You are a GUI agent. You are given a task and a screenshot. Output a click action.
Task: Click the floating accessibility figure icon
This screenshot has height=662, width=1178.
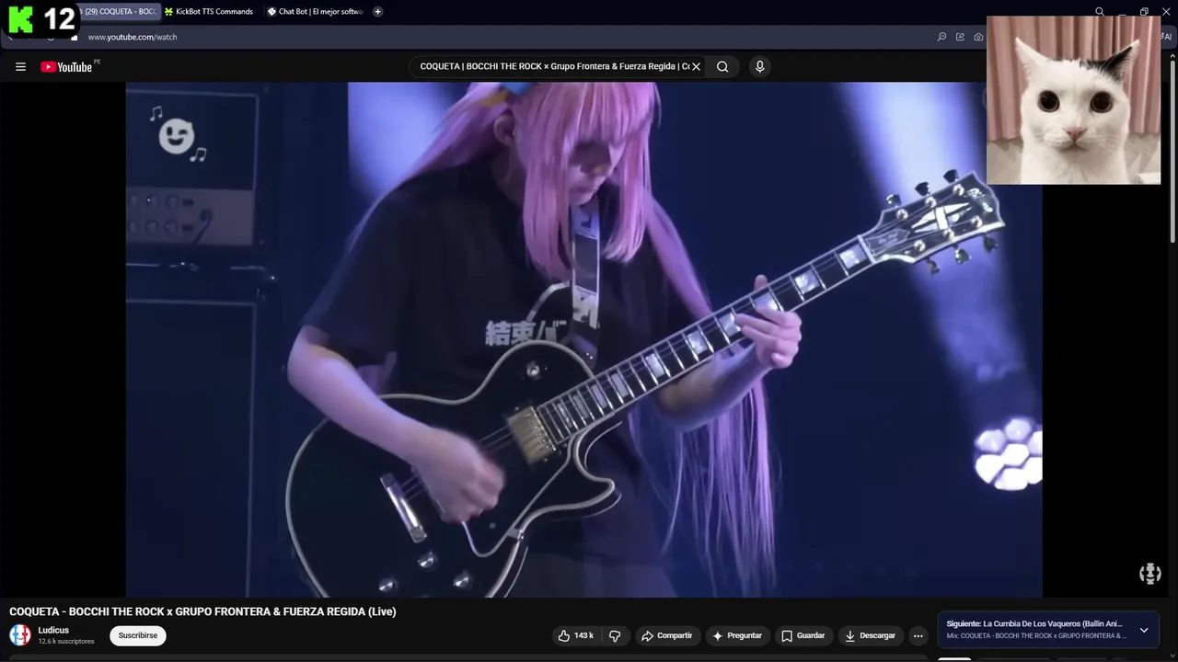pos(1150,574)
